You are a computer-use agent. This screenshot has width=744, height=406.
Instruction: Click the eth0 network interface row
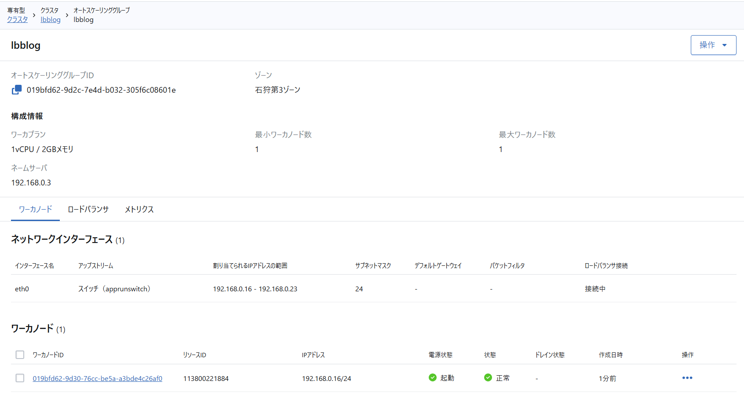tap(22, 289)
